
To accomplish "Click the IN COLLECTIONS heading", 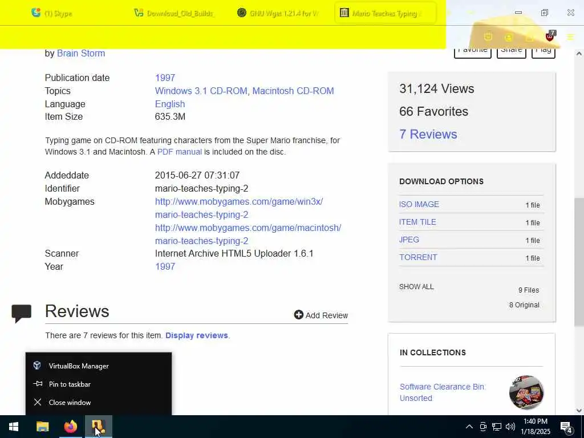I will (x=433, y=352).
